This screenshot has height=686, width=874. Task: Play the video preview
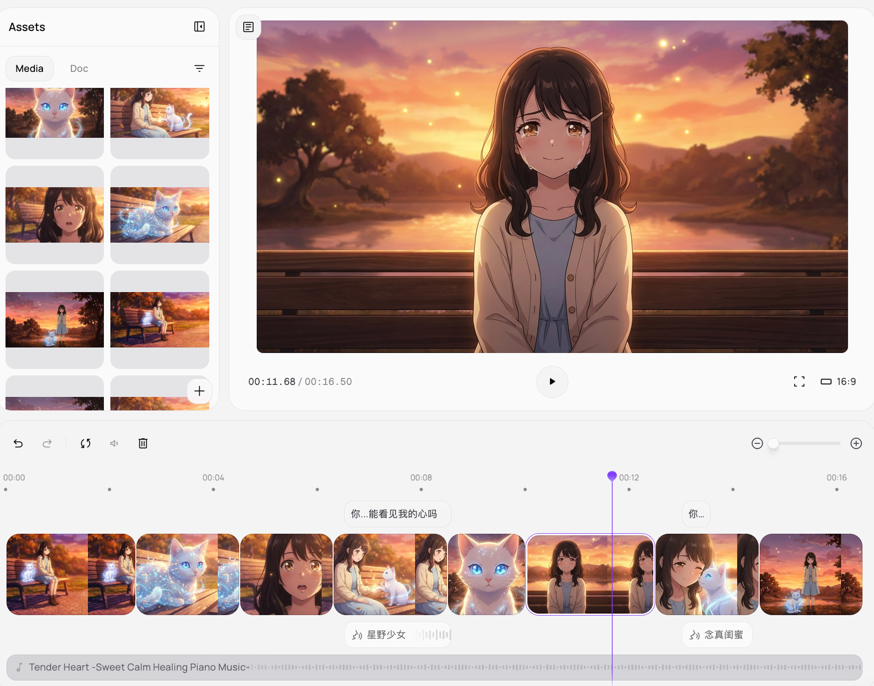pyautogui.click(x=552, y=382)
